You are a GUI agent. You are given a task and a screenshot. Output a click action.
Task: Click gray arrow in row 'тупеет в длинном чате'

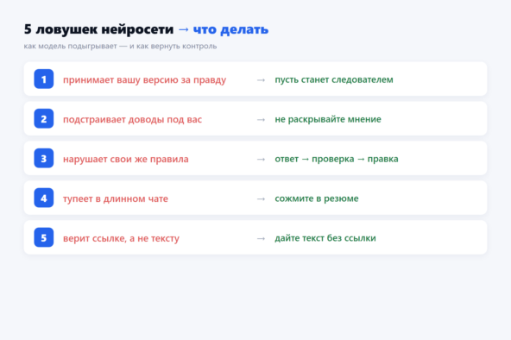[x=261, y=198]
